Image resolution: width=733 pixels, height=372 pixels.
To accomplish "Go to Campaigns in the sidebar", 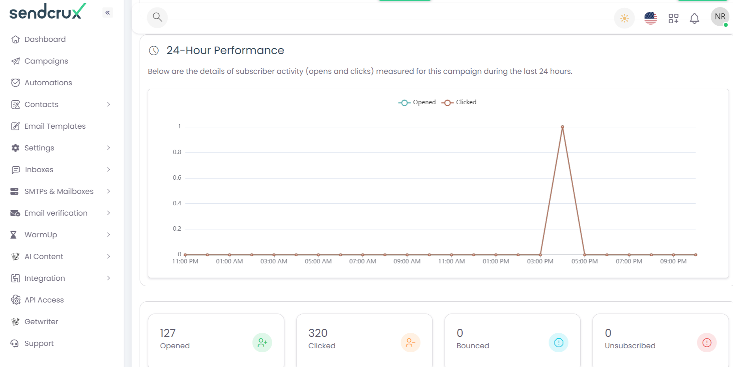I will click(x=46, y=61).
